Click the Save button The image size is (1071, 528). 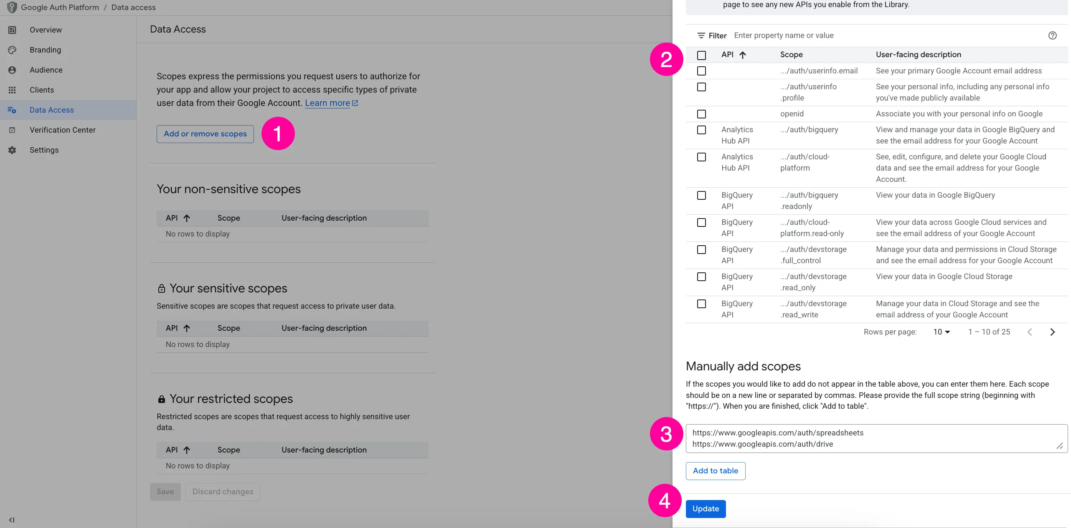165,492
